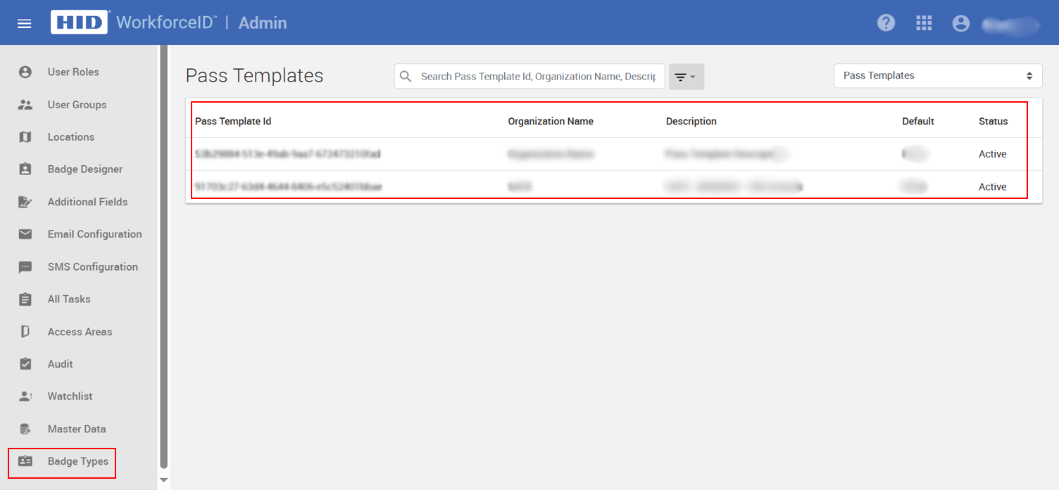This screenshot has height=490, width=1059.
Task: Click the help question mark icon
Action: click(886, 22)
